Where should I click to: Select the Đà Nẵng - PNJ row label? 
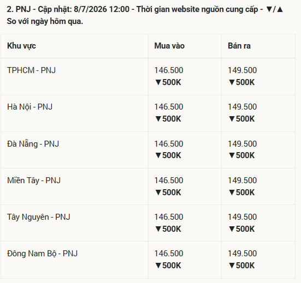click(33, 144)
